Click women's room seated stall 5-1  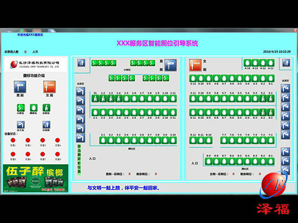pos(271,99)
